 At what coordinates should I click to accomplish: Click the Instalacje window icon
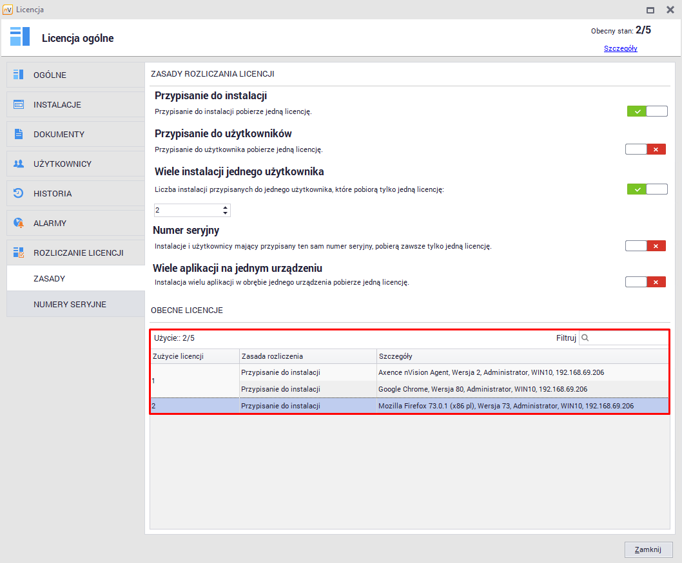pos(19,104)
